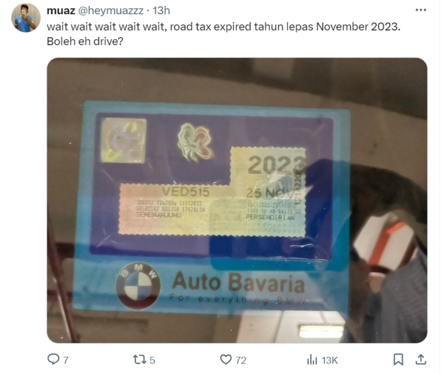This screenshot has width=441, height=374.
Task: Click the reply speech bubble icon
Action: coord(53,359)
